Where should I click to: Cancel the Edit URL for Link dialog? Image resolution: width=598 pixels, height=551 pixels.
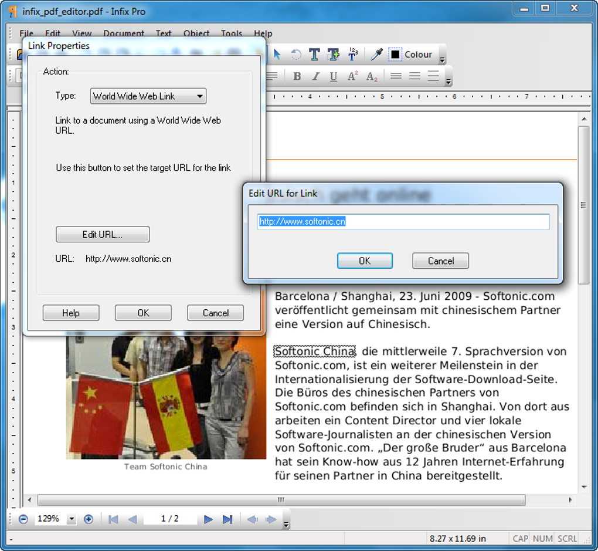click(440, 261)
